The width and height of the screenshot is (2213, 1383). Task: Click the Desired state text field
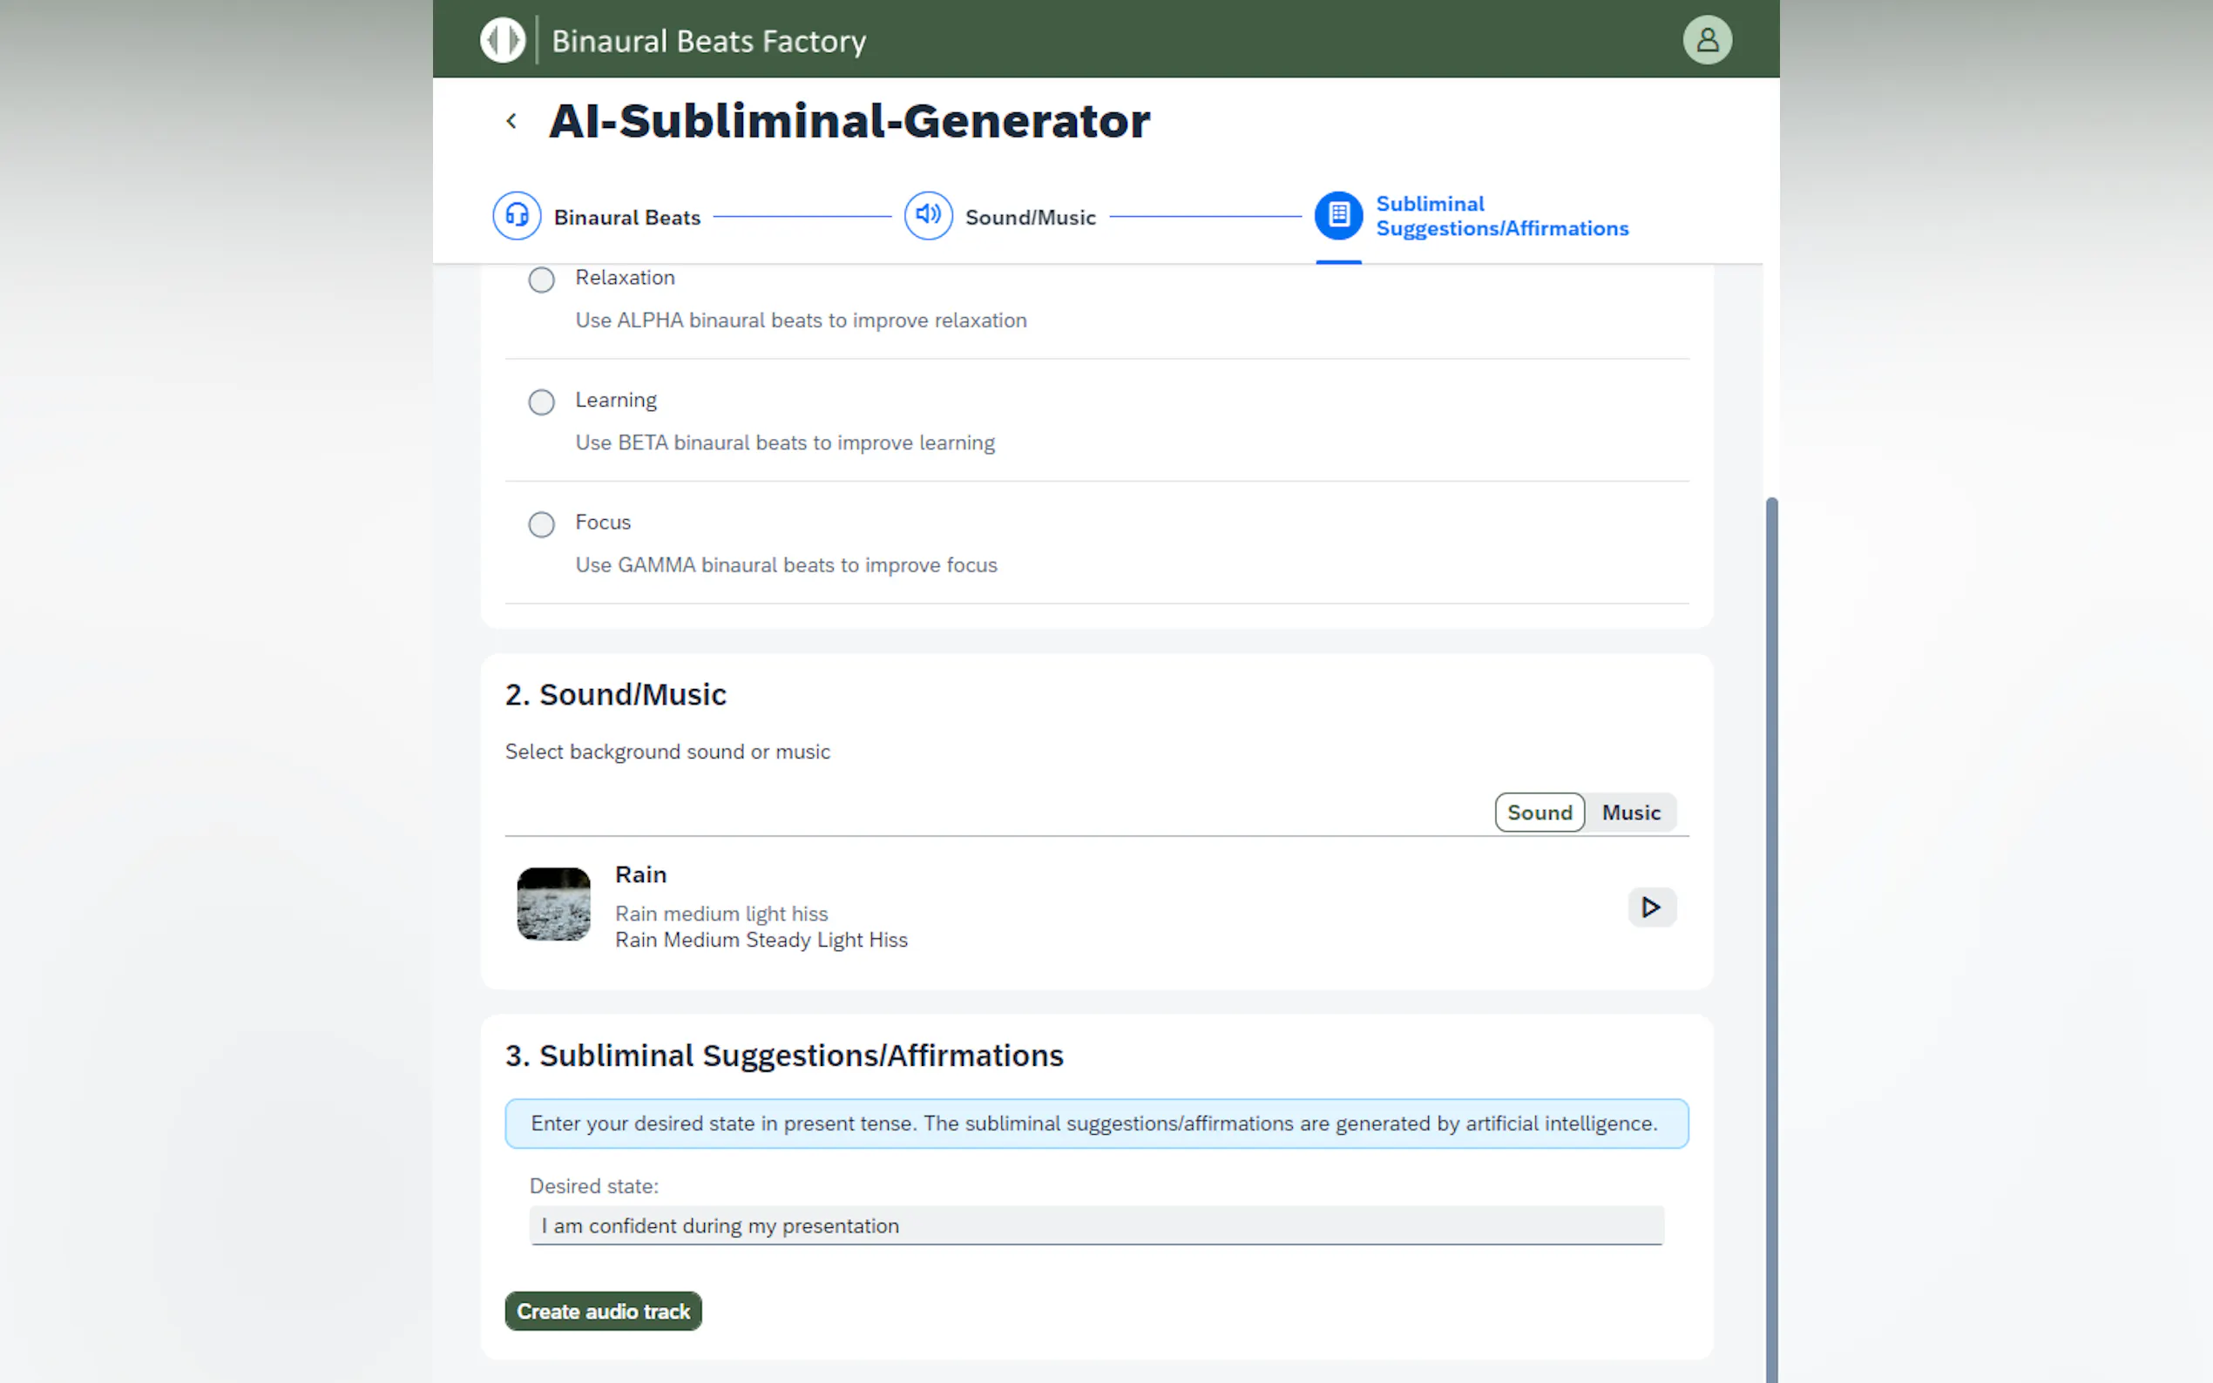click(1096, 1225)
